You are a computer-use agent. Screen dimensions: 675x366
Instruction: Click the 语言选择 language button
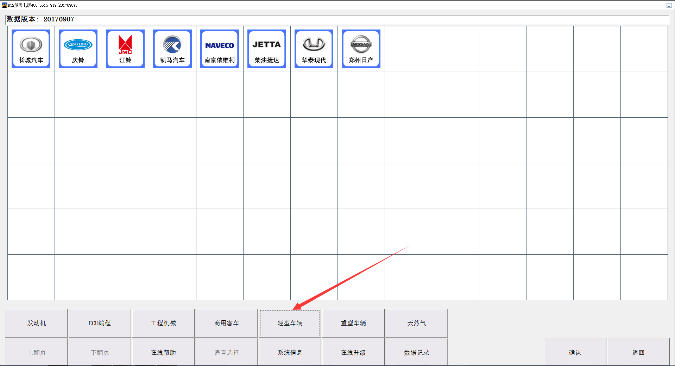227,352
